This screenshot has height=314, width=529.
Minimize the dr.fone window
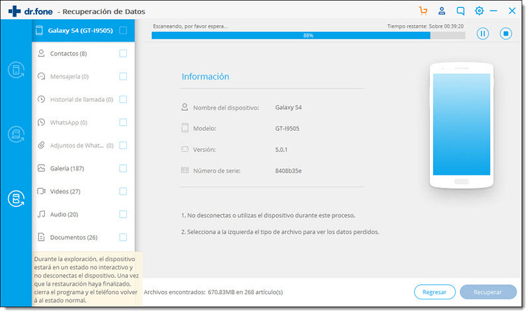tap(493, 11)
